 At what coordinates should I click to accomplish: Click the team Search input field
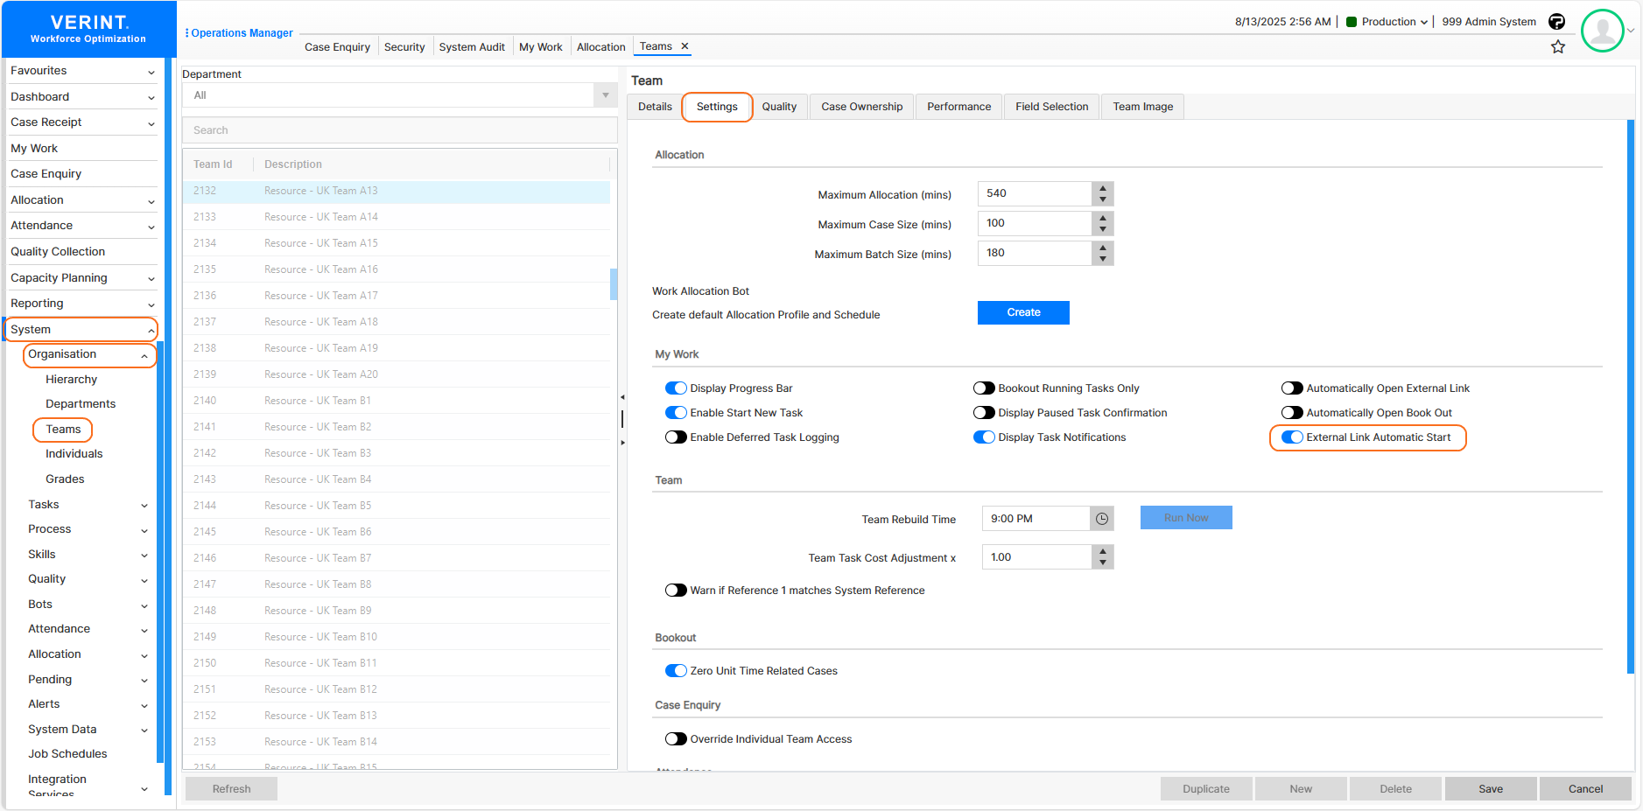(399, 130)
